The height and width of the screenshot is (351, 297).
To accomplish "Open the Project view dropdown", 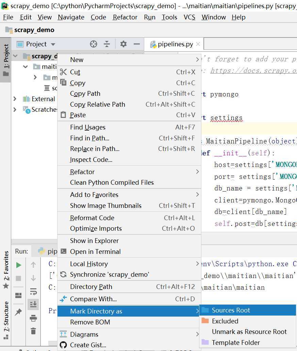I will pos(53,44).
